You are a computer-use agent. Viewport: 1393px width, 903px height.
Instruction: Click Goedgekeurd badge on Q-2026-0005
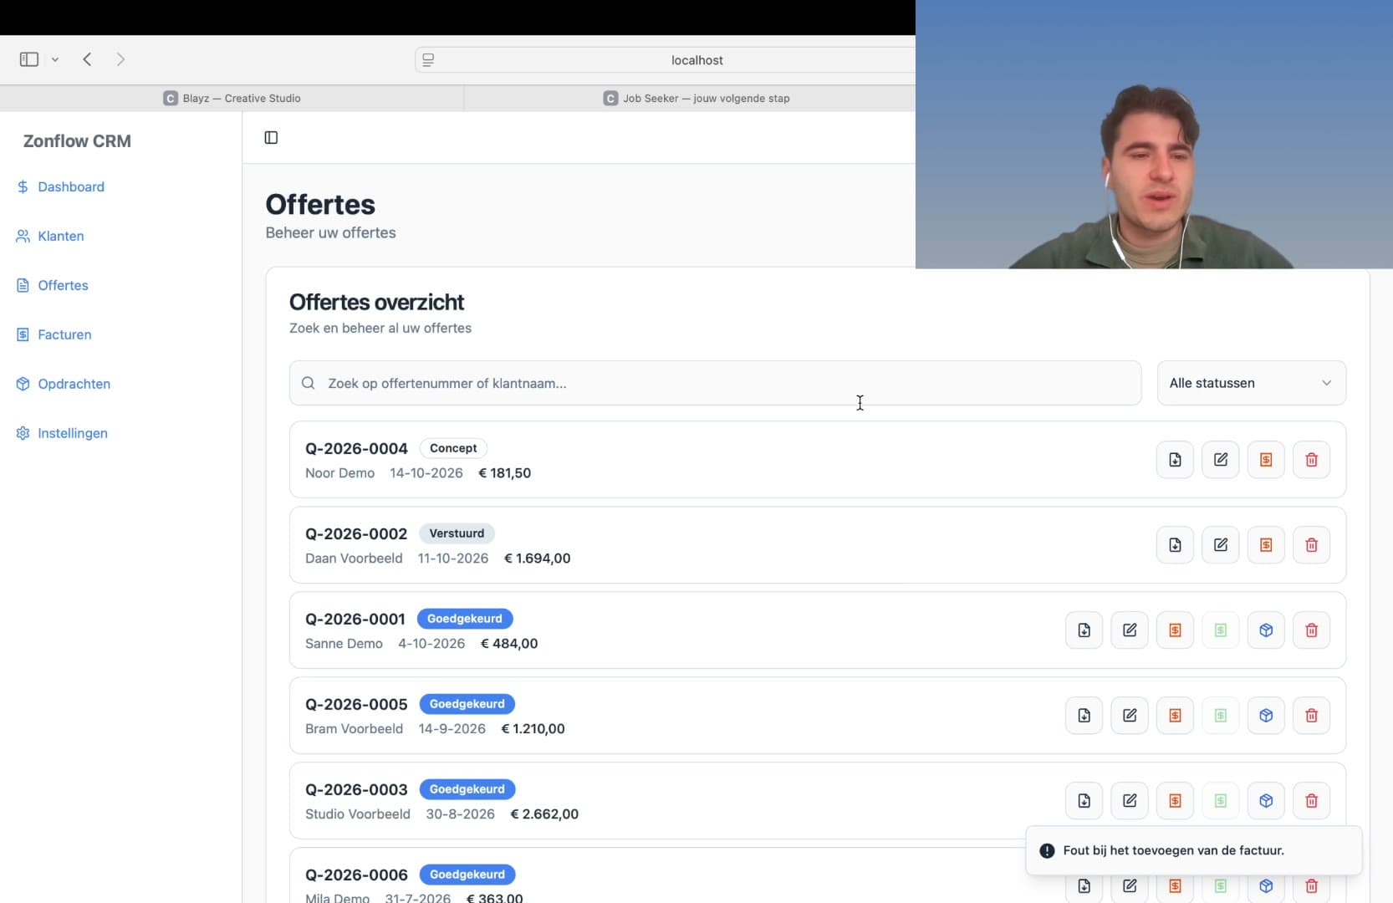point(467,704)
